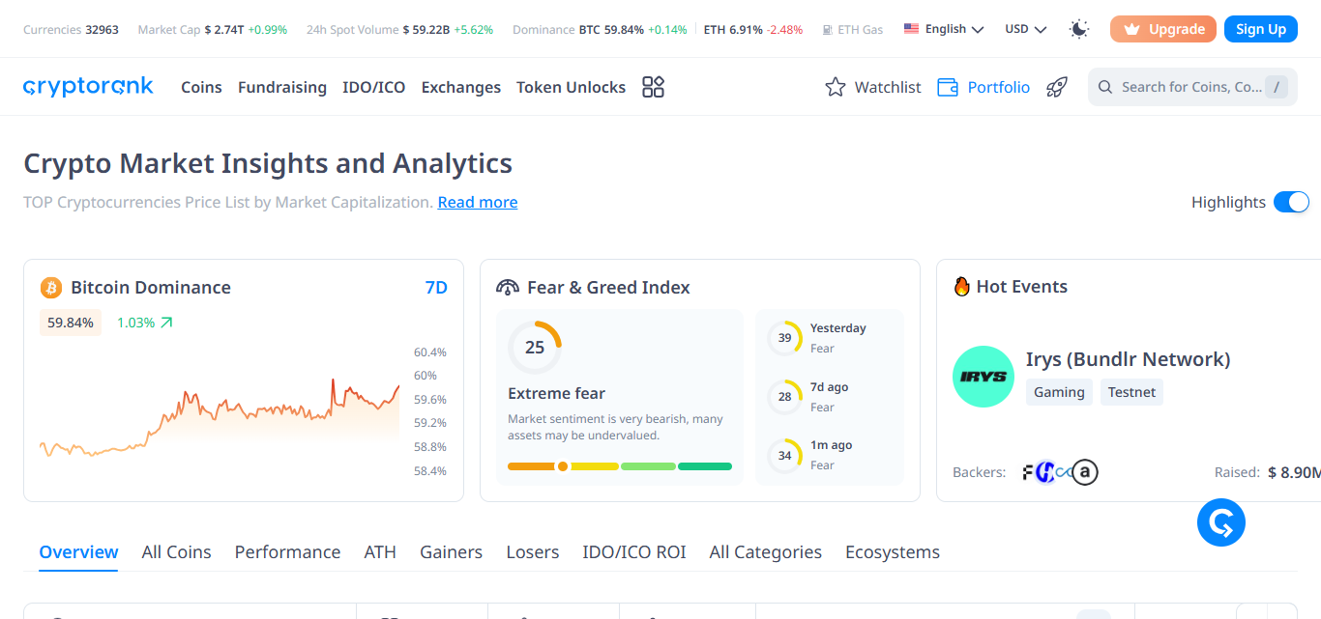This screenshot has height=619, width=1321.
Task: Open the Fundraising menu
Action: 282,87
